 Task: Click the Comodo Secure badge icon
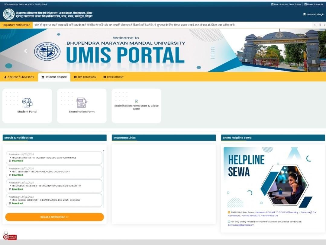[10, 236]
